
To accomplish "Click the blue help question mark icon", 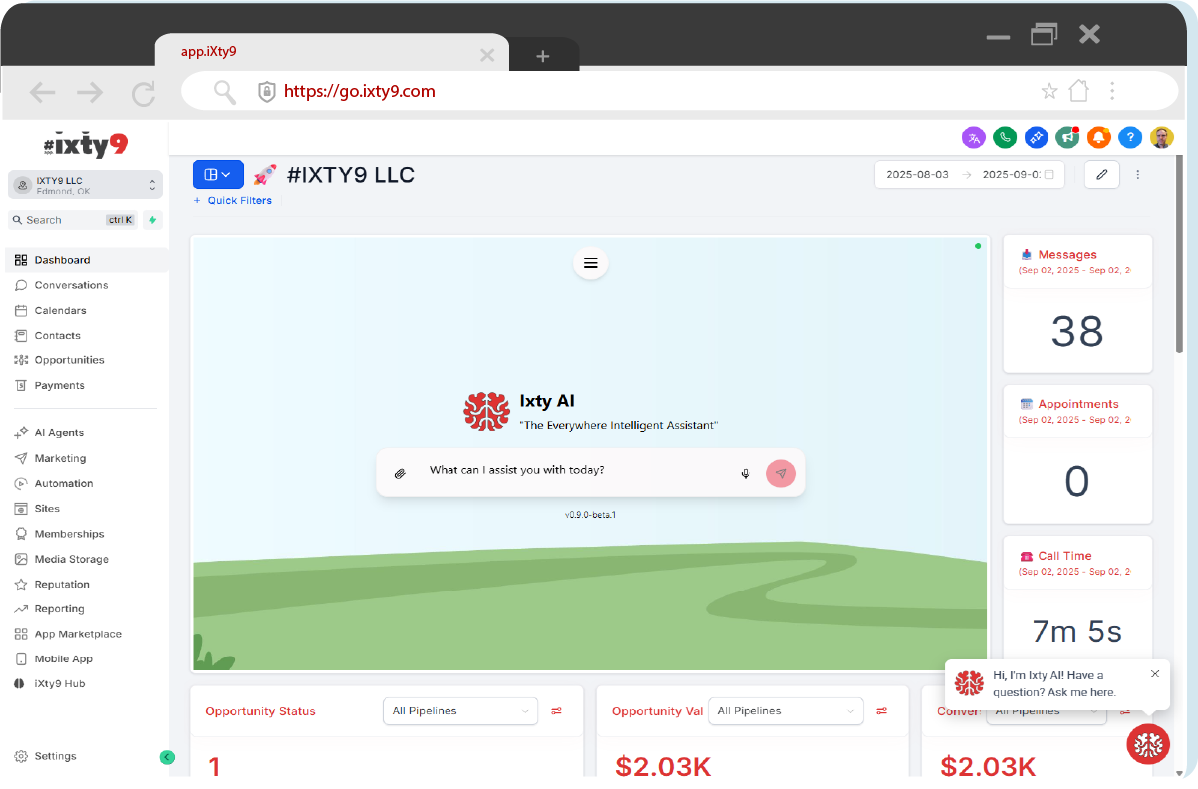I will point(1129,137).
